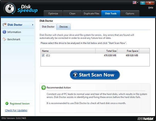The height and width of the screenshot is (121, 156).
Task: Select Benchmark in the sidebar
Action: click(18, 39)
